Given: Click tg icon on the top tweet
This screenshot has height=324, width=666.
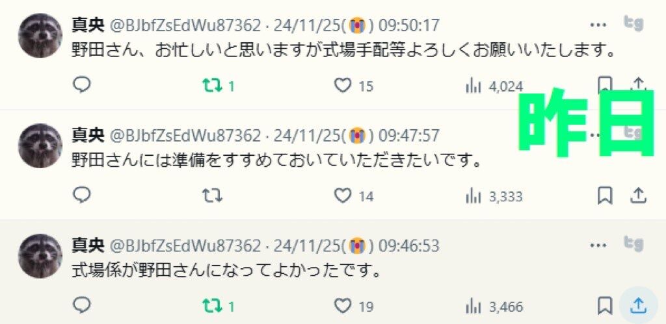Looking at the screenshot, I should pyautogui.click(x=633, y=23).
